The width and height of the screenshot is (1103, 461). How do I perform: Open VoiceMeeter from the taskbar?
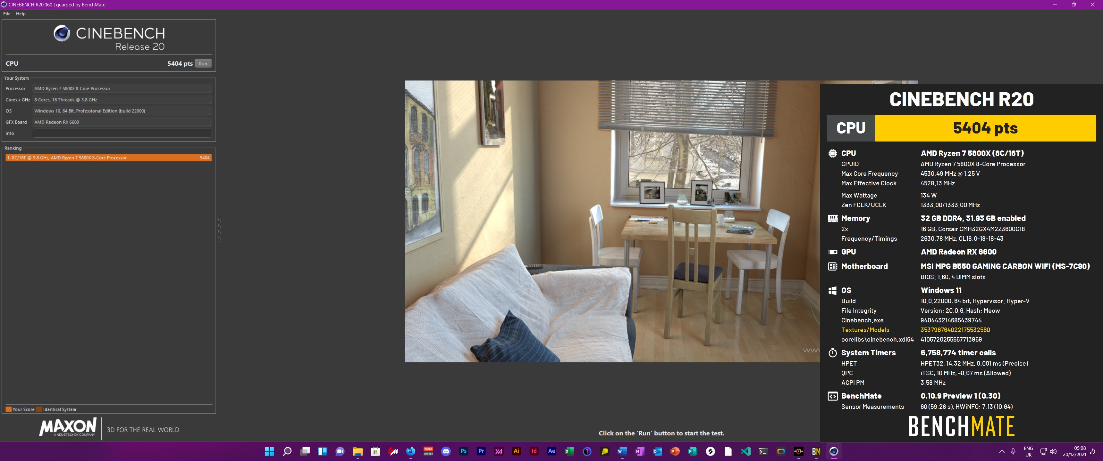(x=428, y=451)
